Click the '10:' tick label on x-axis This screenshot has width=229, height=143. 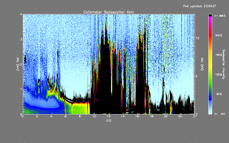point(94,116)
